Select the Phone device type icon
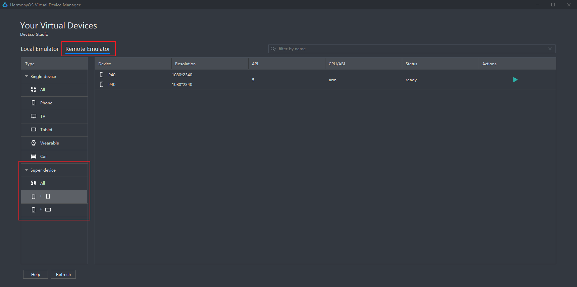The width and height of the screenshot is (577, 287). [x=34, y=103]
